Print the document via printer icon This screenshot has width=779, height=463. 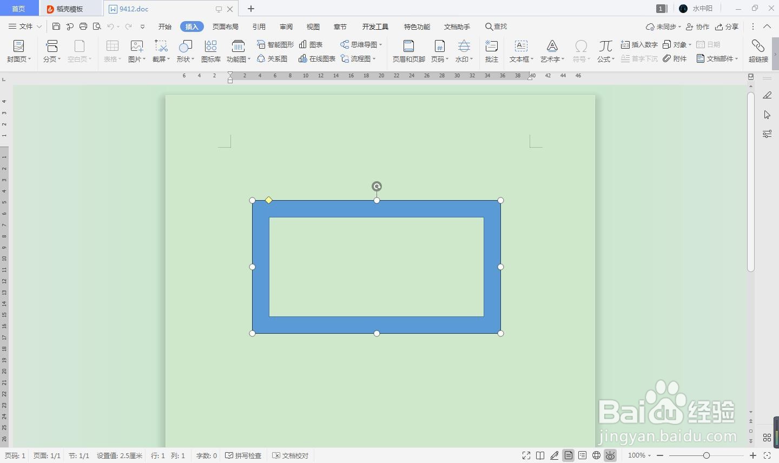click(x=83, y=27)
